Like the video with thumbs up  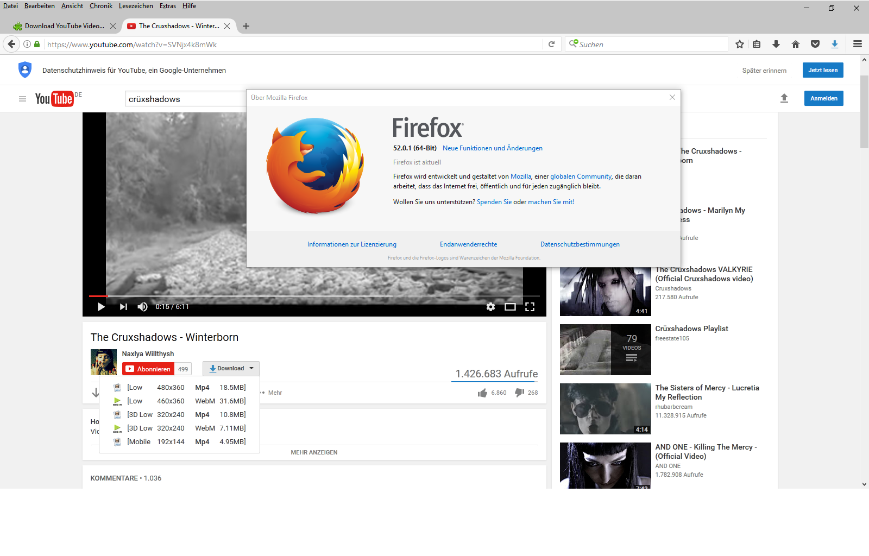click(482, 393)
